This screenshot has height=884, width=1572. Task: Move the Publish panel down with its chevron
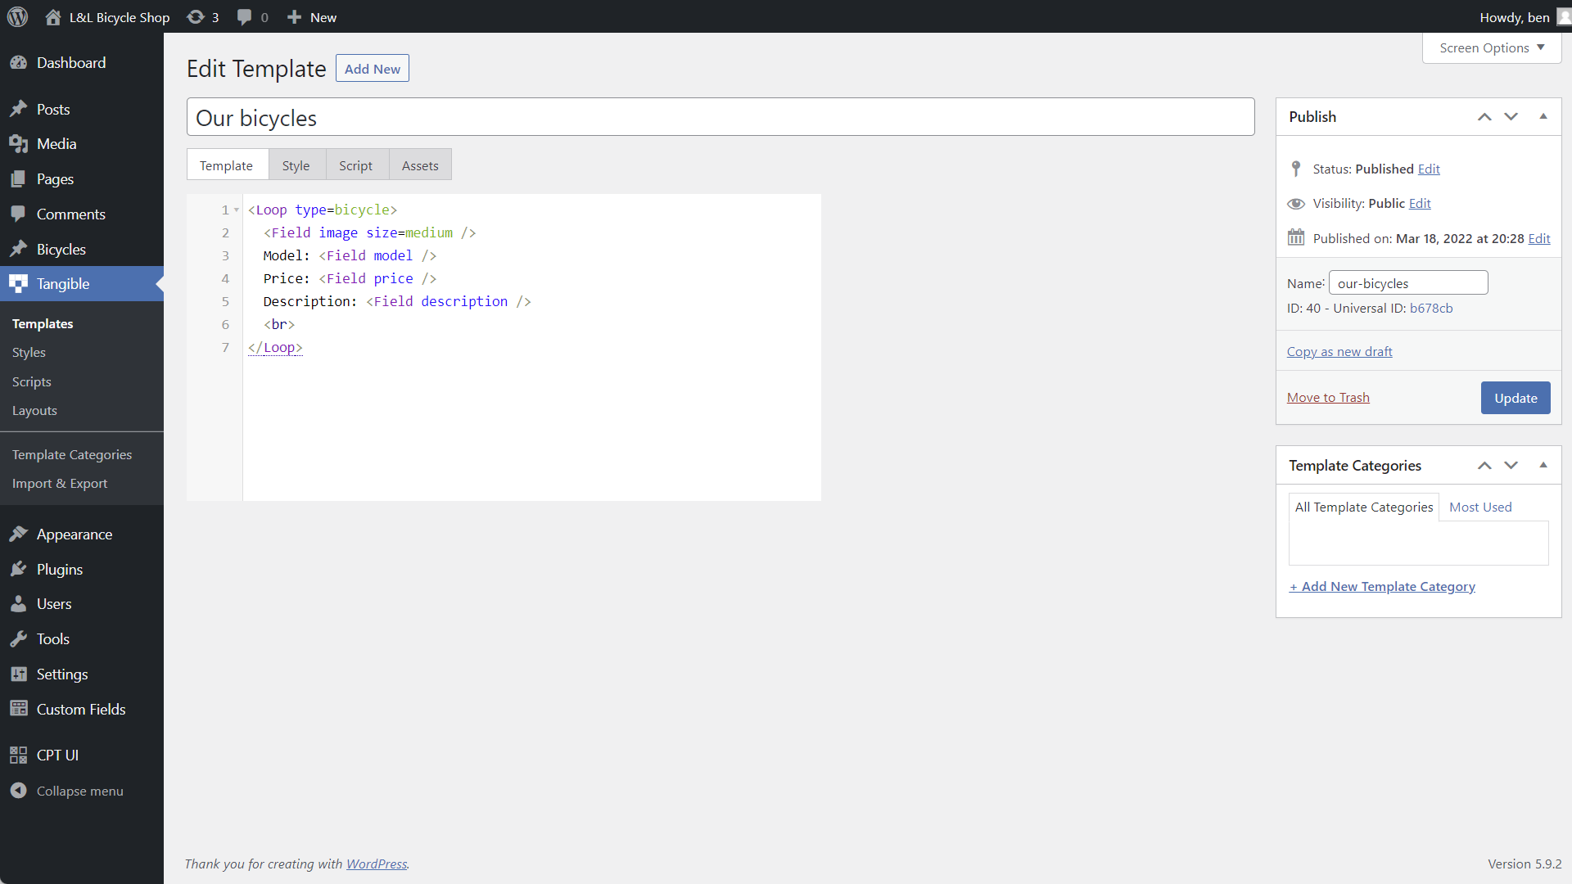click(1511, 116)
